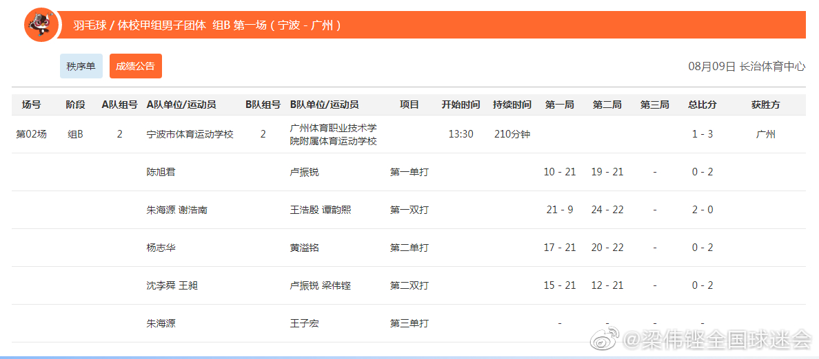Switch to the 成绩公告 tab
819x359 pixels.
point(135,67)
